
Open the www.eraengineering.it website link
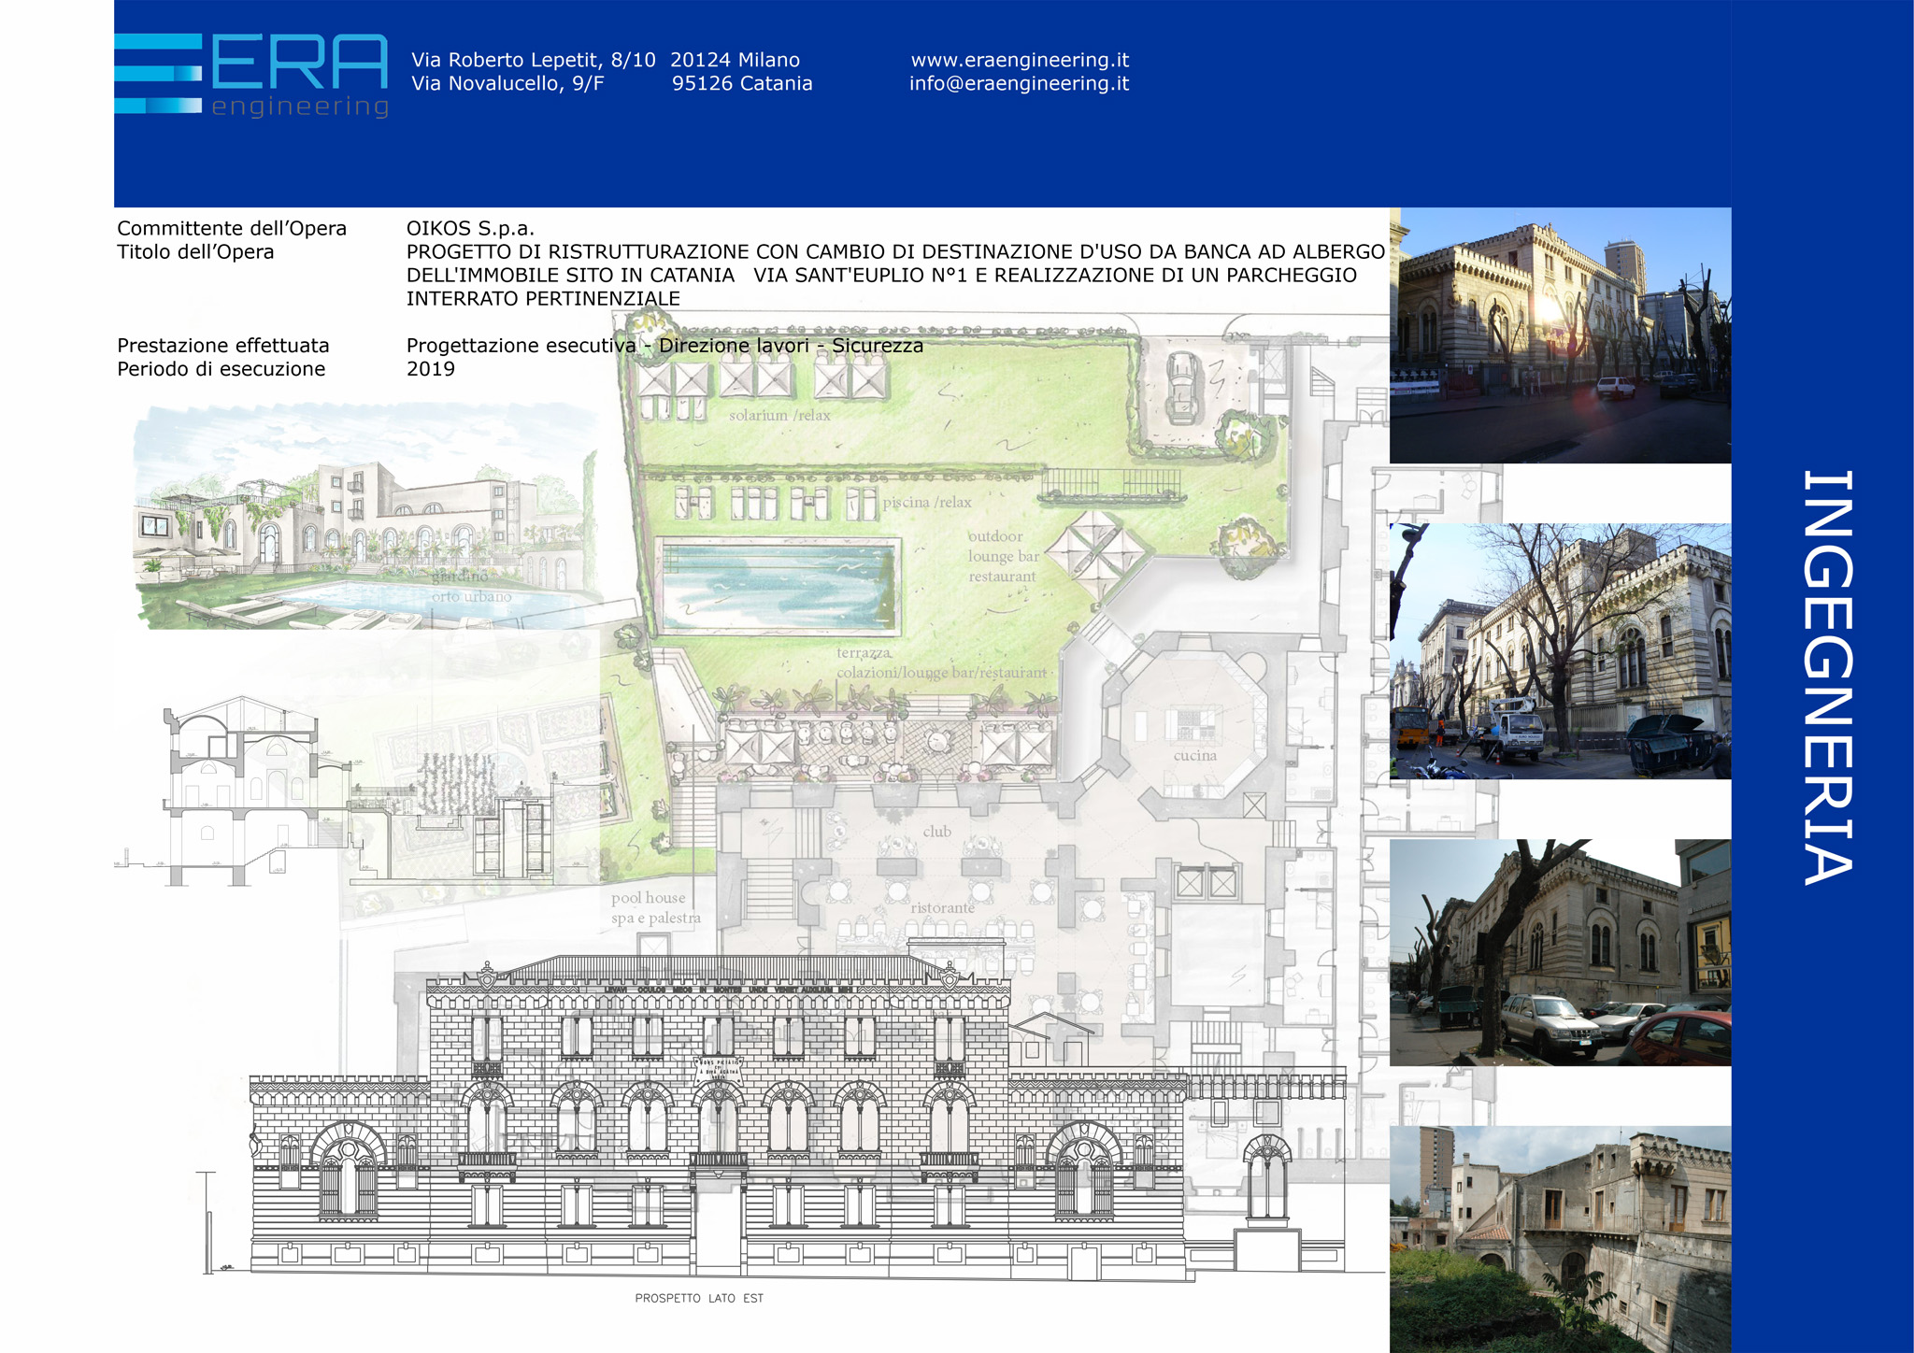coord(1020,60)
